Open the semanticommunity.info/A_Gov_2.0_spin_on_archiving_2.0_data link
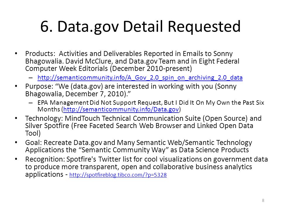This screenshot has height=210, width=281. pyautogui.click(x=140, y=78)
